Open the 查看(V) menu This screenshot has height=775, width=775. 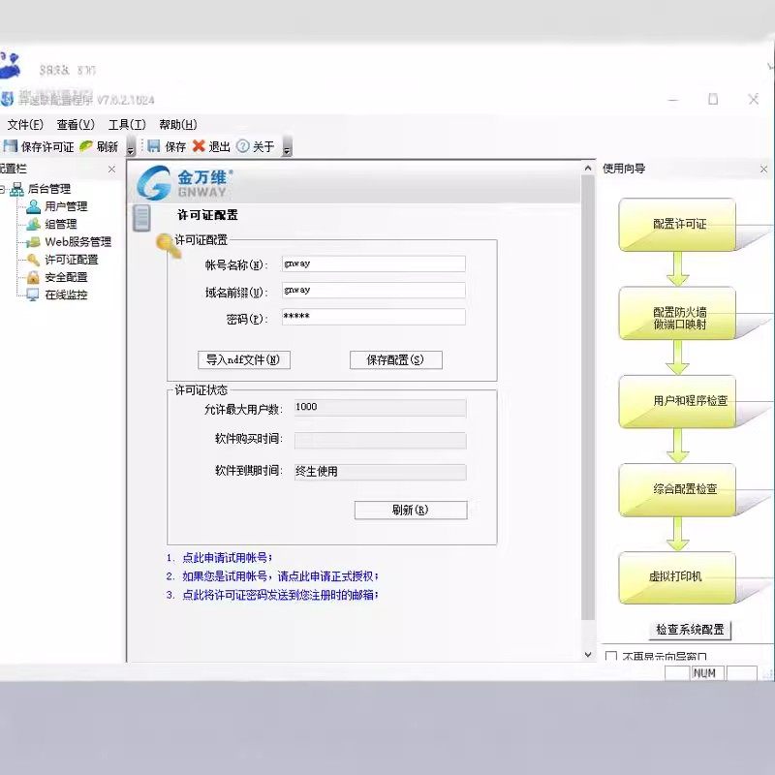76,125
